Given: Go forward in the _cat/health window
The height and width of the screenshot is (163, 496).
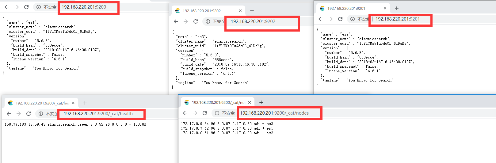Looking at the screenshot, I should (19, 114).
